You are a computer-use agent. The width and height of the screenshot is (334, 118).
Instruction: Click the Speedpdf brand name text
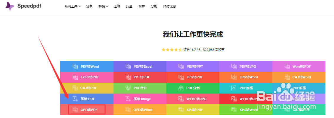click(29, 6)
